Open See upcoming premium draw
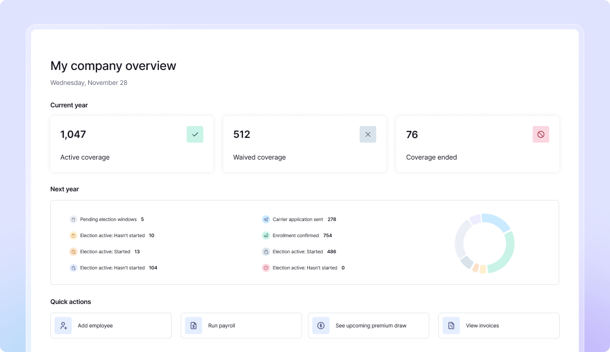Image resolution: width=610 pixels, height=352 pixels. point(369,326)
